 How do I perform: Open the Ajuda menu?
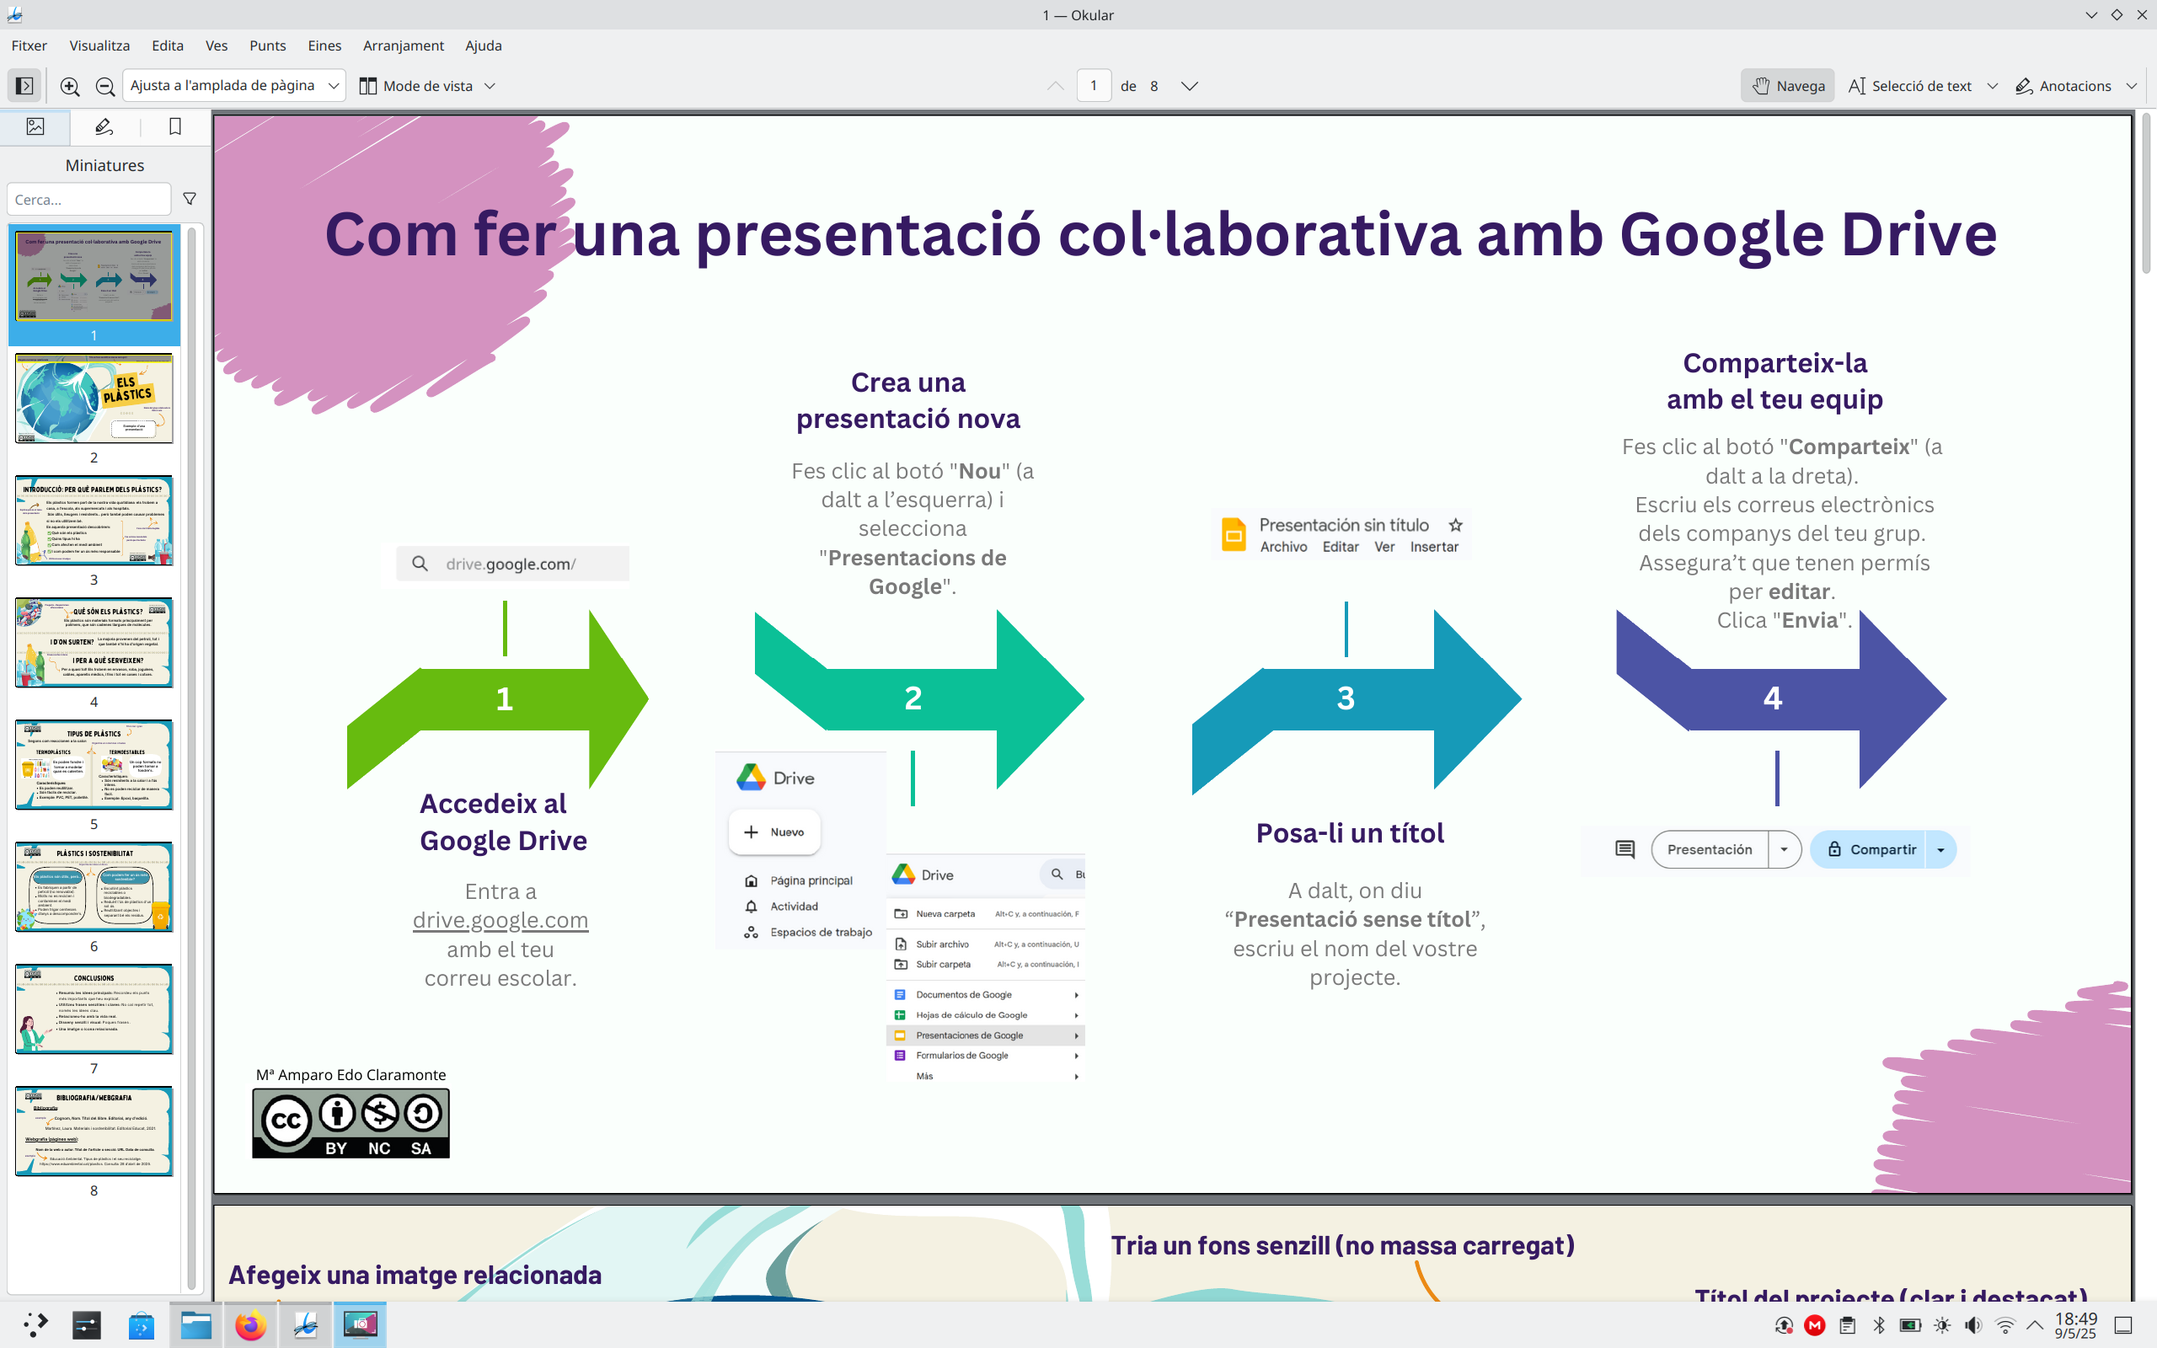click(483, 45)
